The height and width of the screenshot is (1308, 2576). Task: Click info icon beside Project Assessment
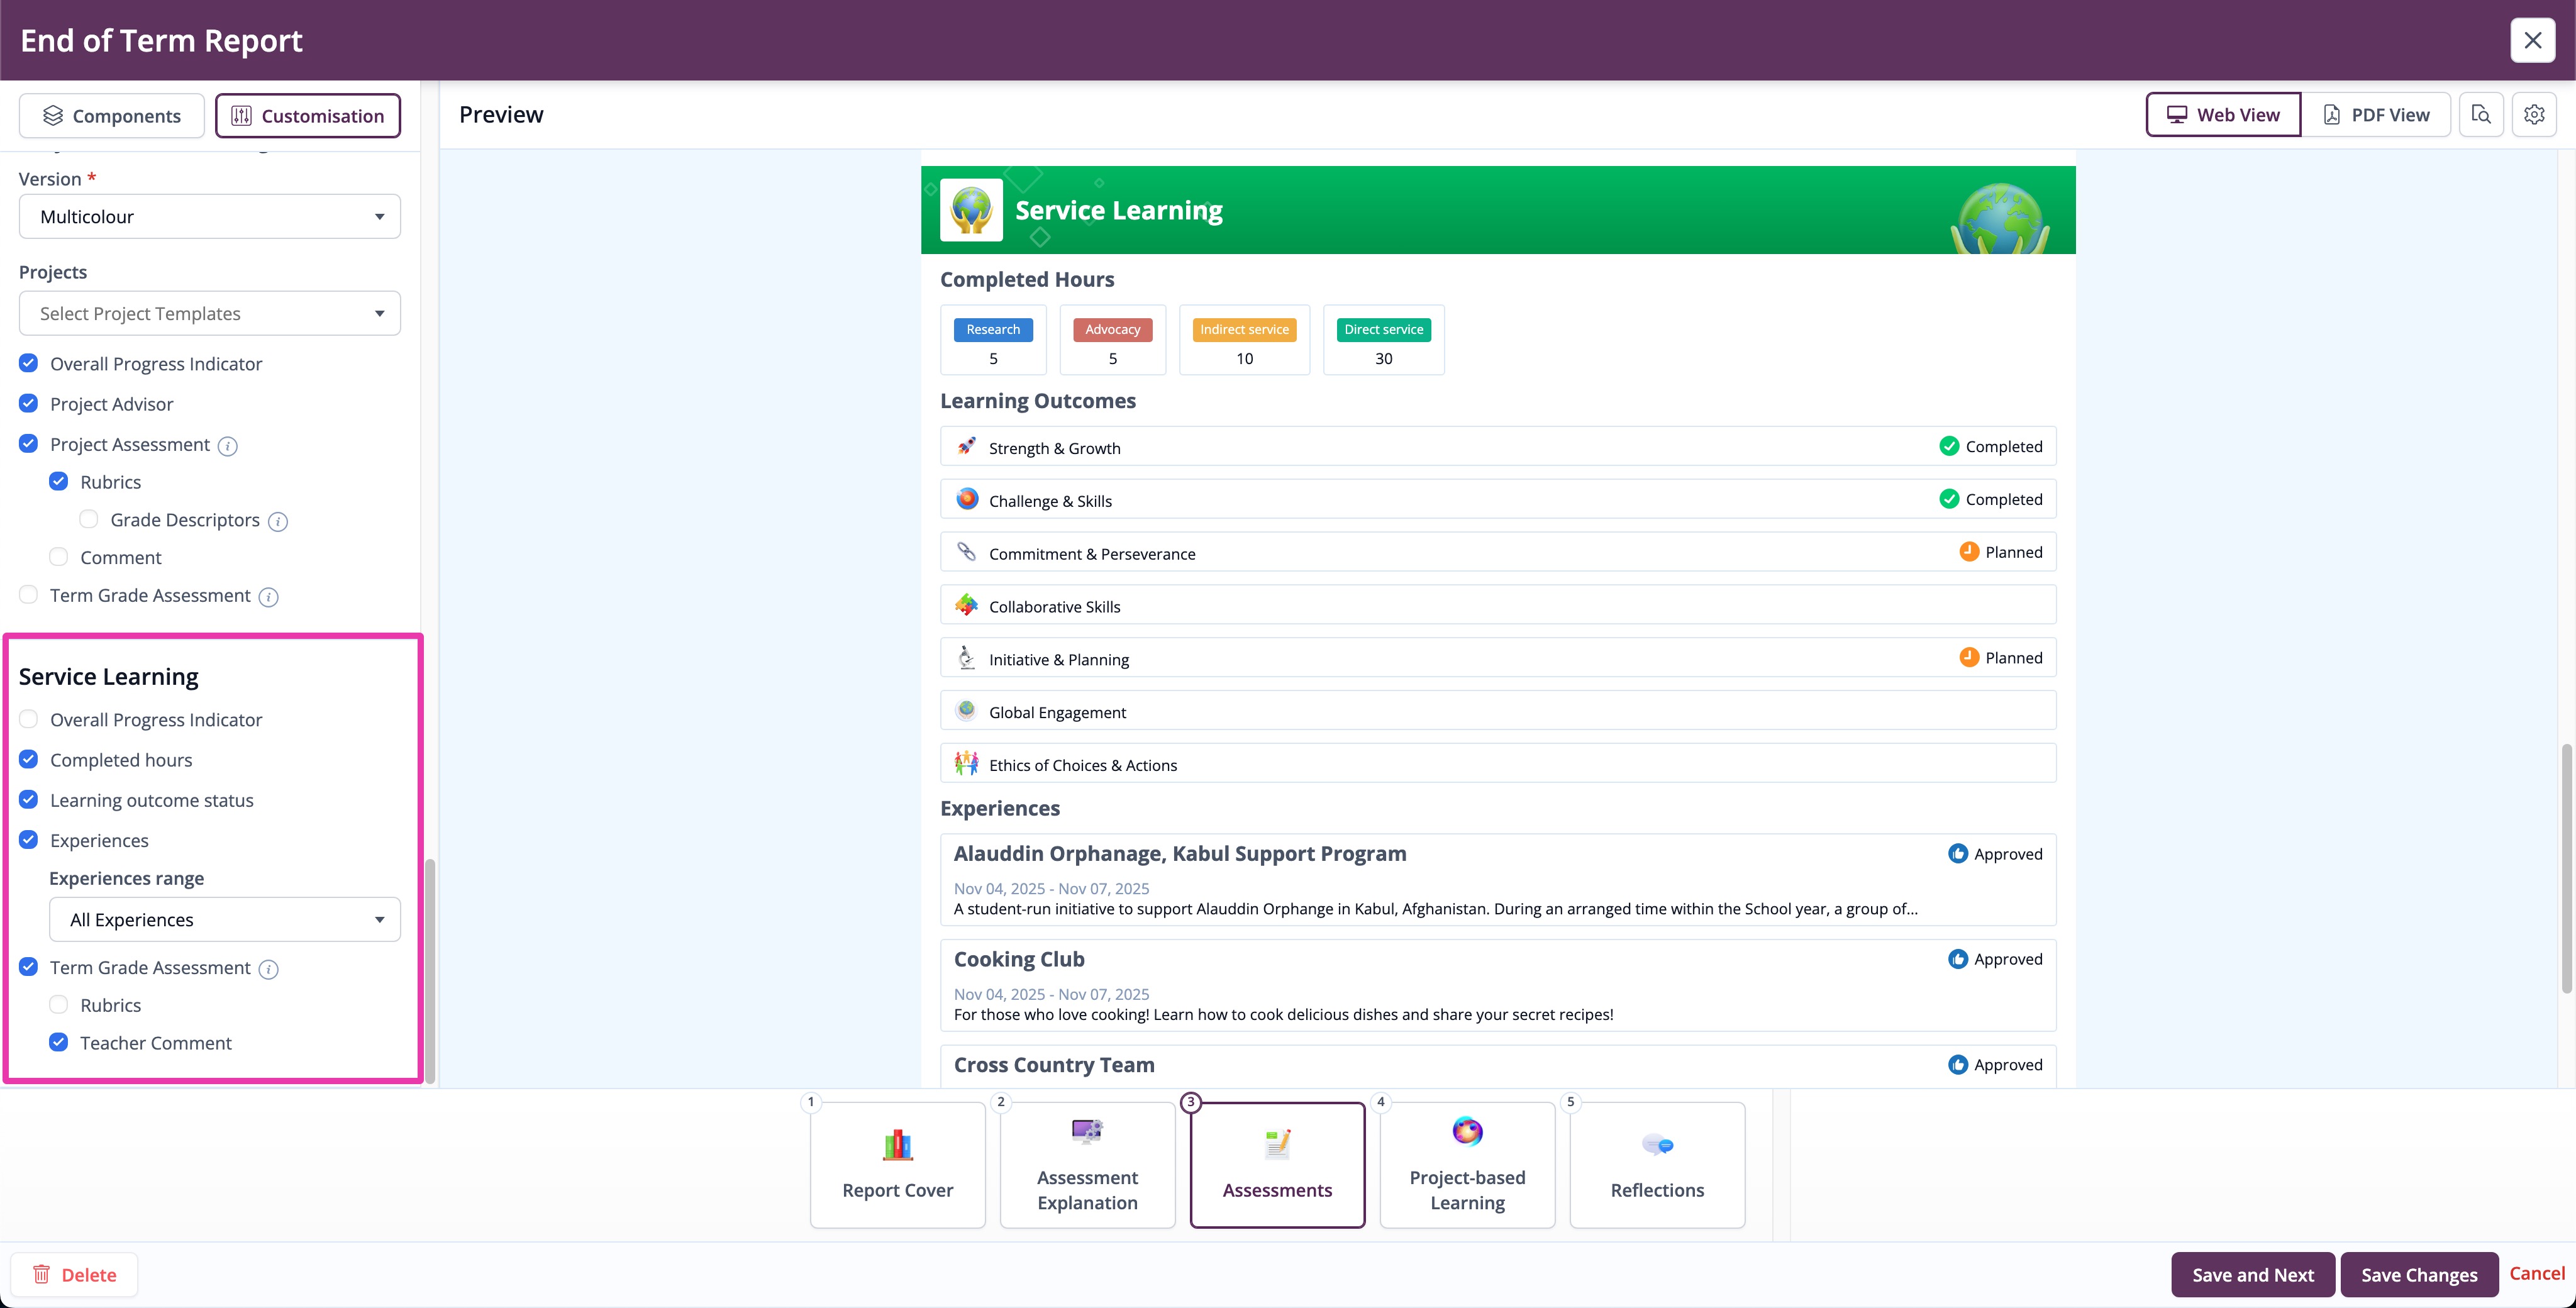click(x=228, y=446)
